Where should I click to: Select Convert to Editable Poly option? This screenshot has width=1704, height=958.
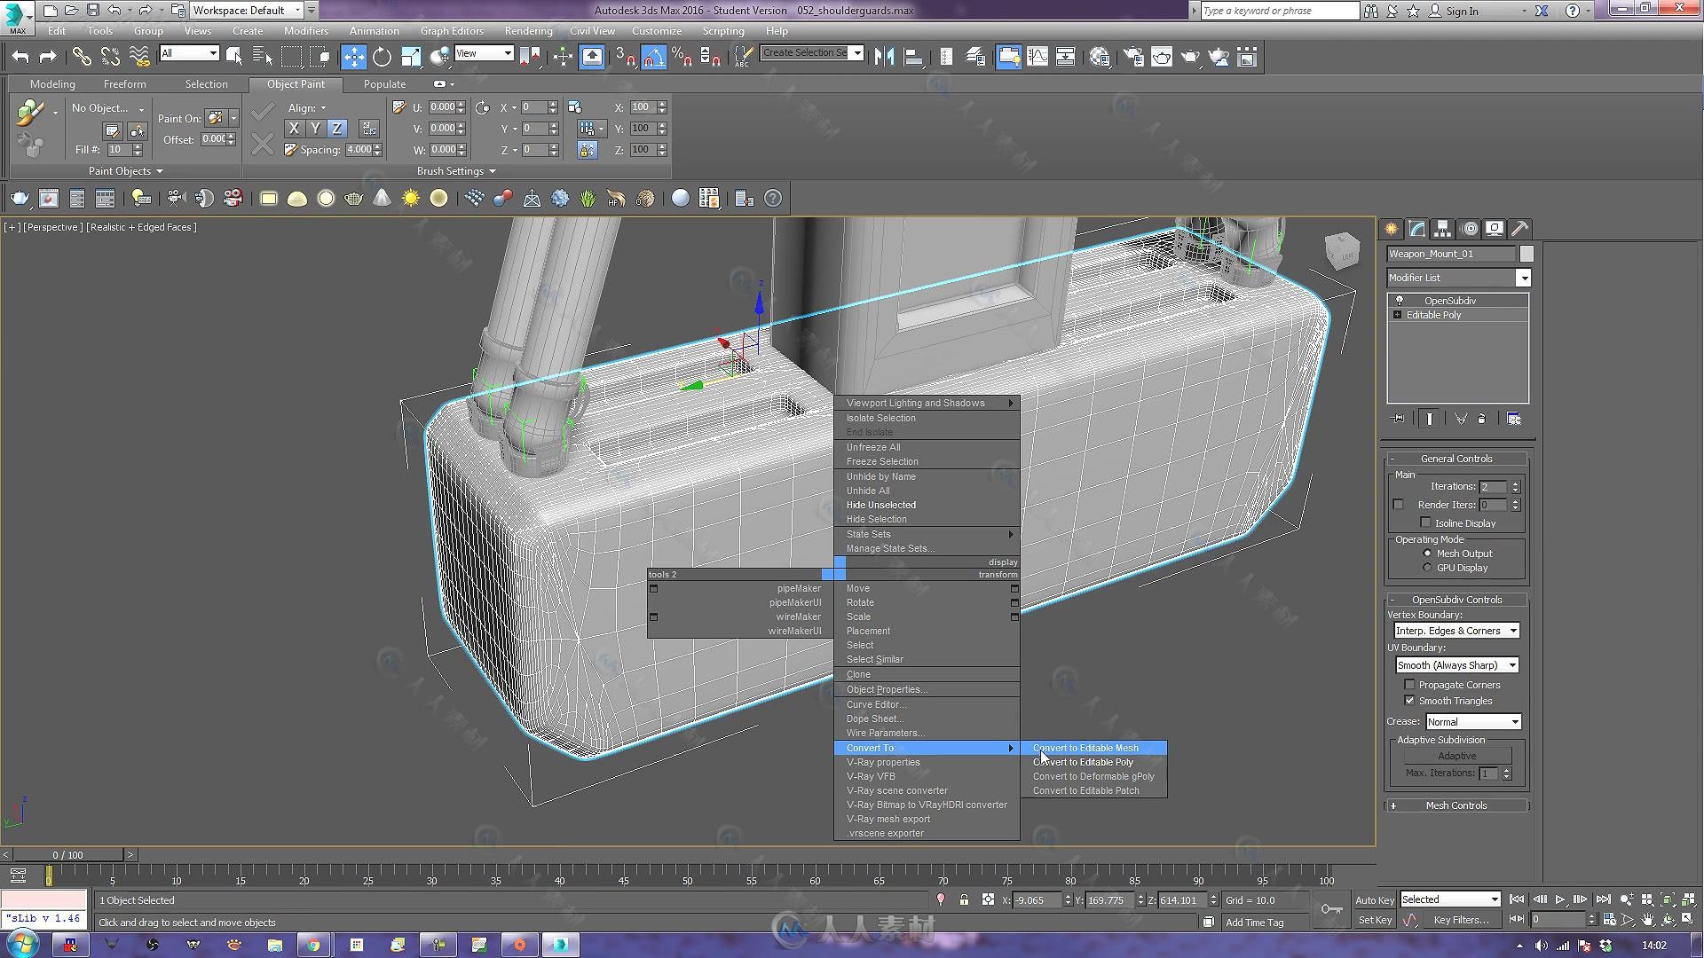1083,761
